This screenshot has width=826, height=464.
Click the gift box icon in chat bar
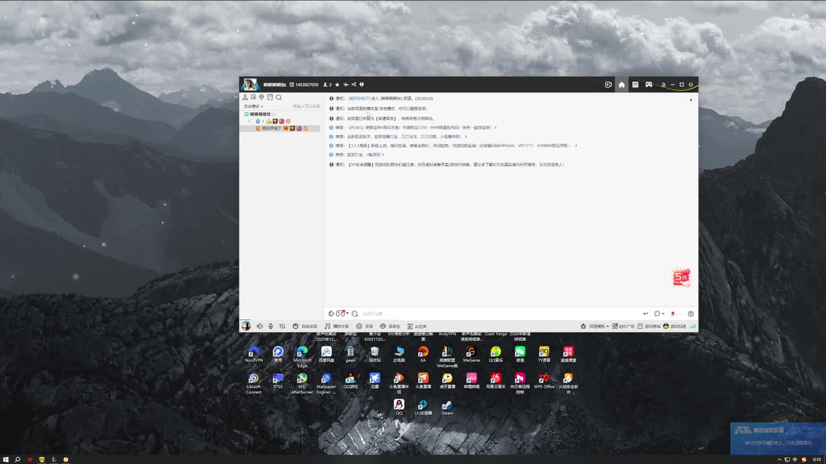tap(691, 314)
